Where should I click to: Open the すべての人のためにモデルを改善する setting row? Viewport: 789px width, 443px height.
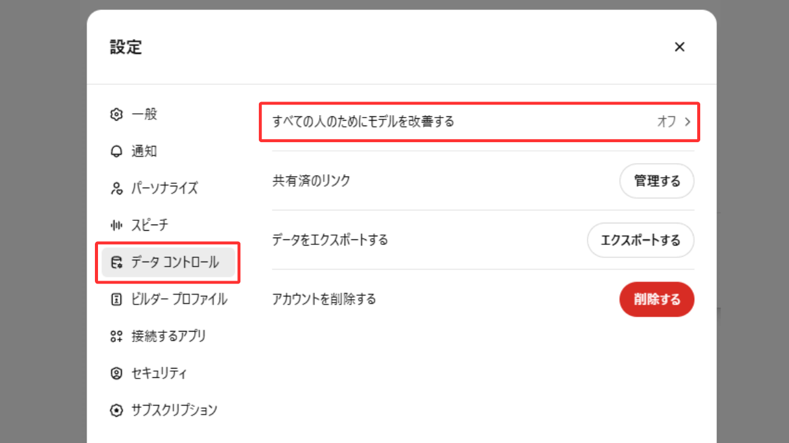click(480, 122)
